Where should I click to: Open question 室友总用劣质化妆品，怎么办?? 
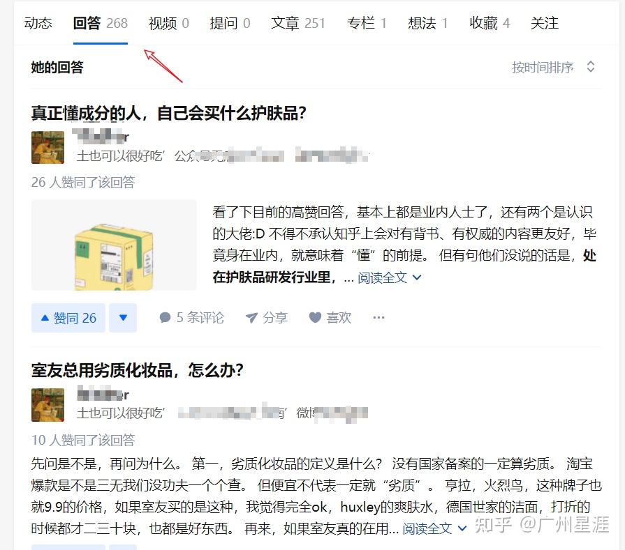pyautogui.click(x=137, y=370)
